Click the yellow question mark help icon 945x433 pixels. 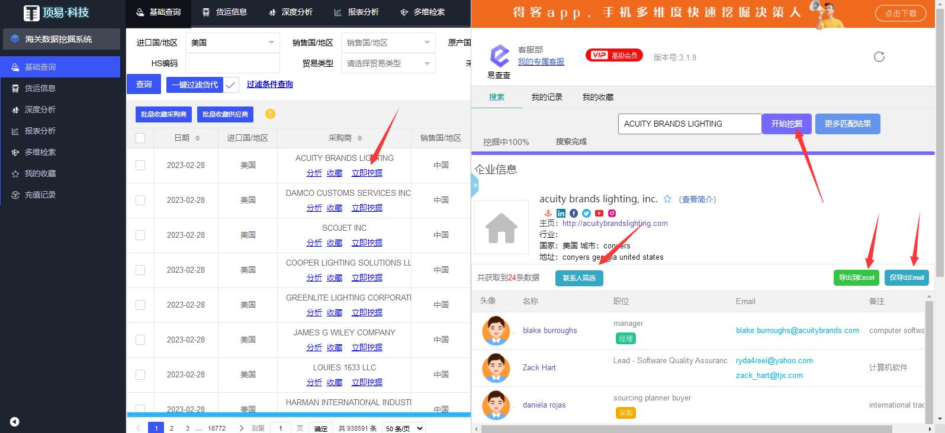[x=270, y=114]
